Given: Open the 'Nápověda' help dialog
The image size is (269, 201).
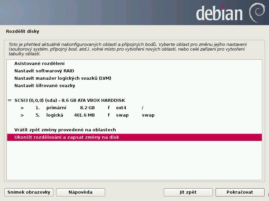Looking at the screenshot, I should pyautogui.click(x=81, y=192).
